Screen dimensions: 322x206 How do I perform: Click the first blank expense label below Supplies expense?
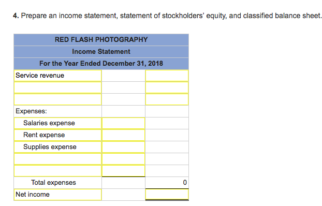(57, 159)
